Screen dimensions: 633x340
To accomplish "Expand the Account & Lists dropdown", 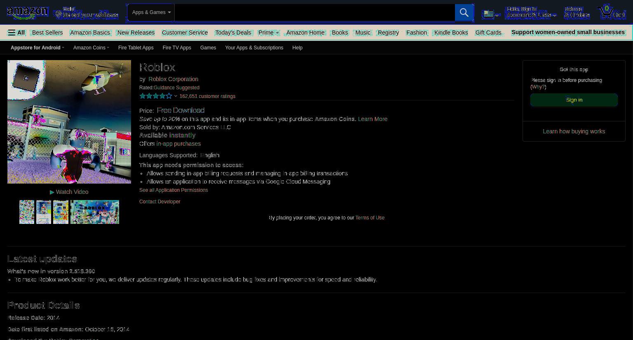I will point(531,12).
